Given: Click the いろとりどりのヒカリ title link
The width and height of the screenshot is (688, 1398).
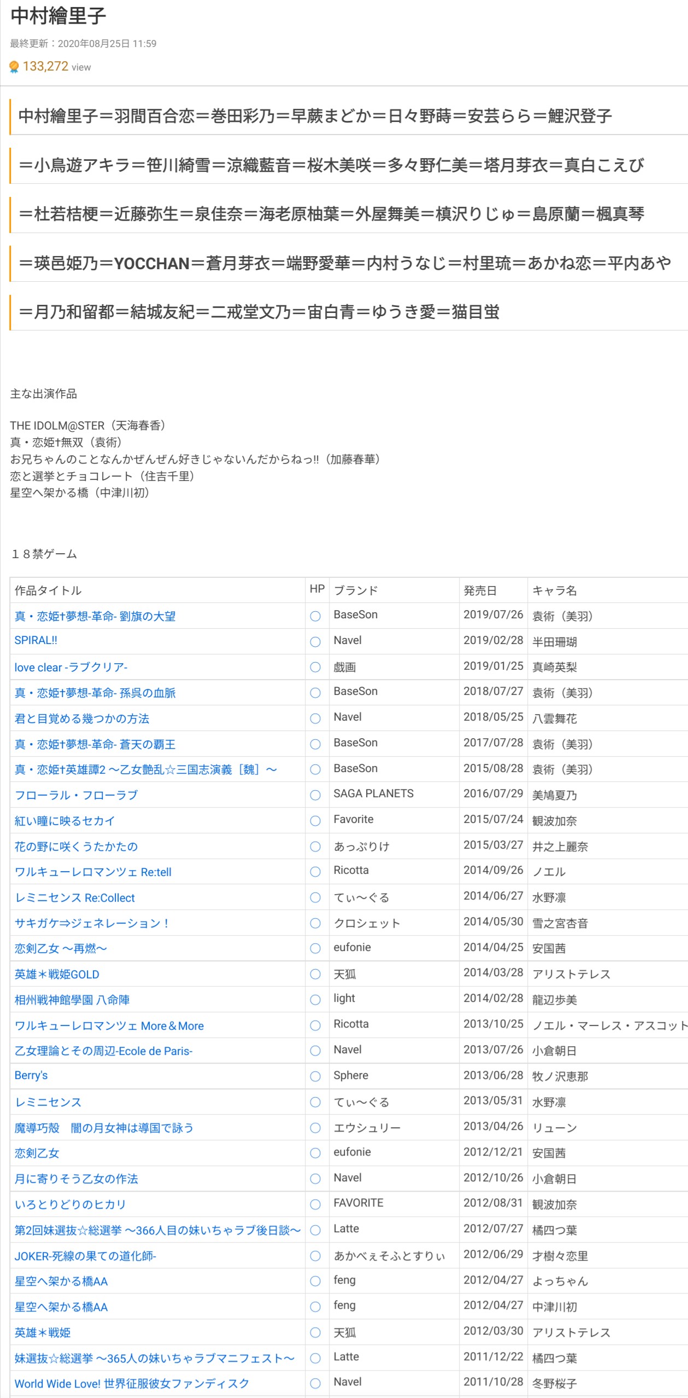Looking at the screenshot, I should (x=70, y=1204).
